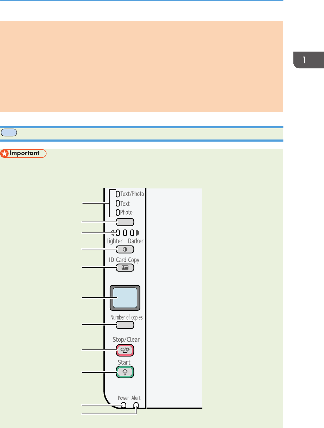Viewport: 324px width, 428px height.
Task: Click the Text indicator lamp
Action: [118, 203]
